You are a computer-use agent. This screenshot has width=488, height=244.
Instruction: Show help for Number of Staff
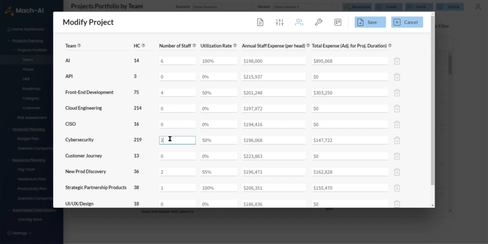point(194,46)
